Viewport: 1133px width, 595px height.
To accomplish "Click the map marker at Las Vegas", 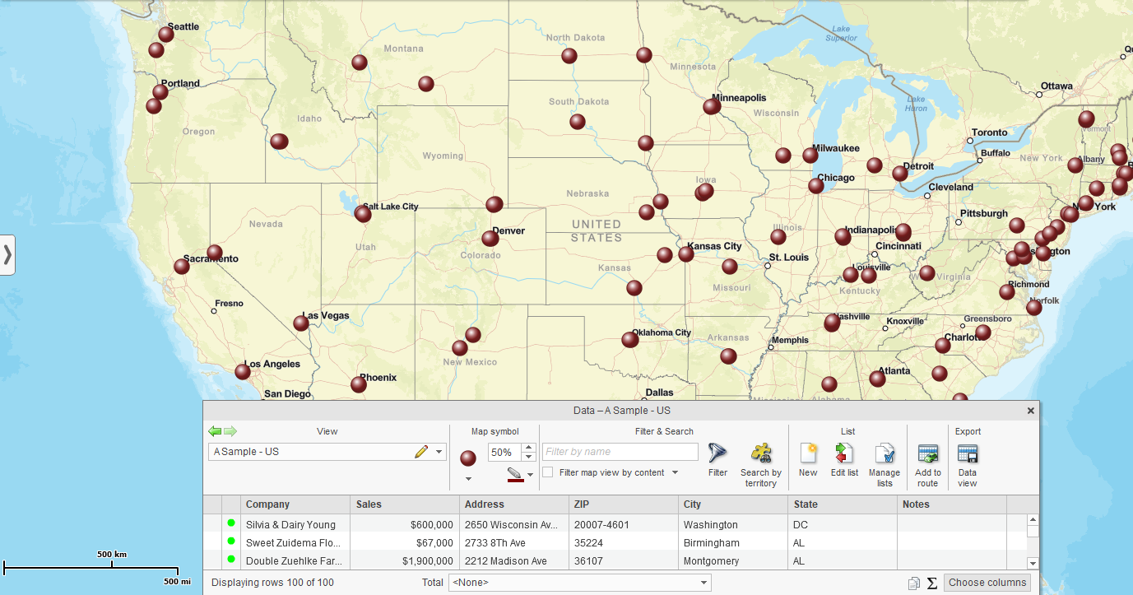I will (x=301, y=323).
